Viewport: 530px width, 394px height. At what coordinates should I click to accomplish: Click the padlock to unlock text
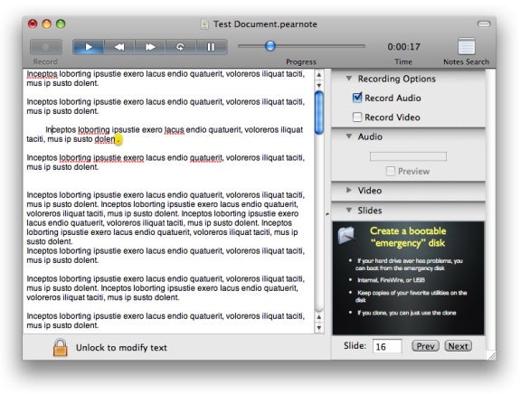click(61, 348)
